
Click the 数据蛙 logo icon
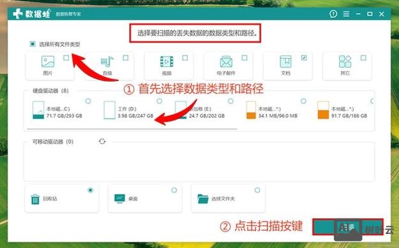[18, 14]
